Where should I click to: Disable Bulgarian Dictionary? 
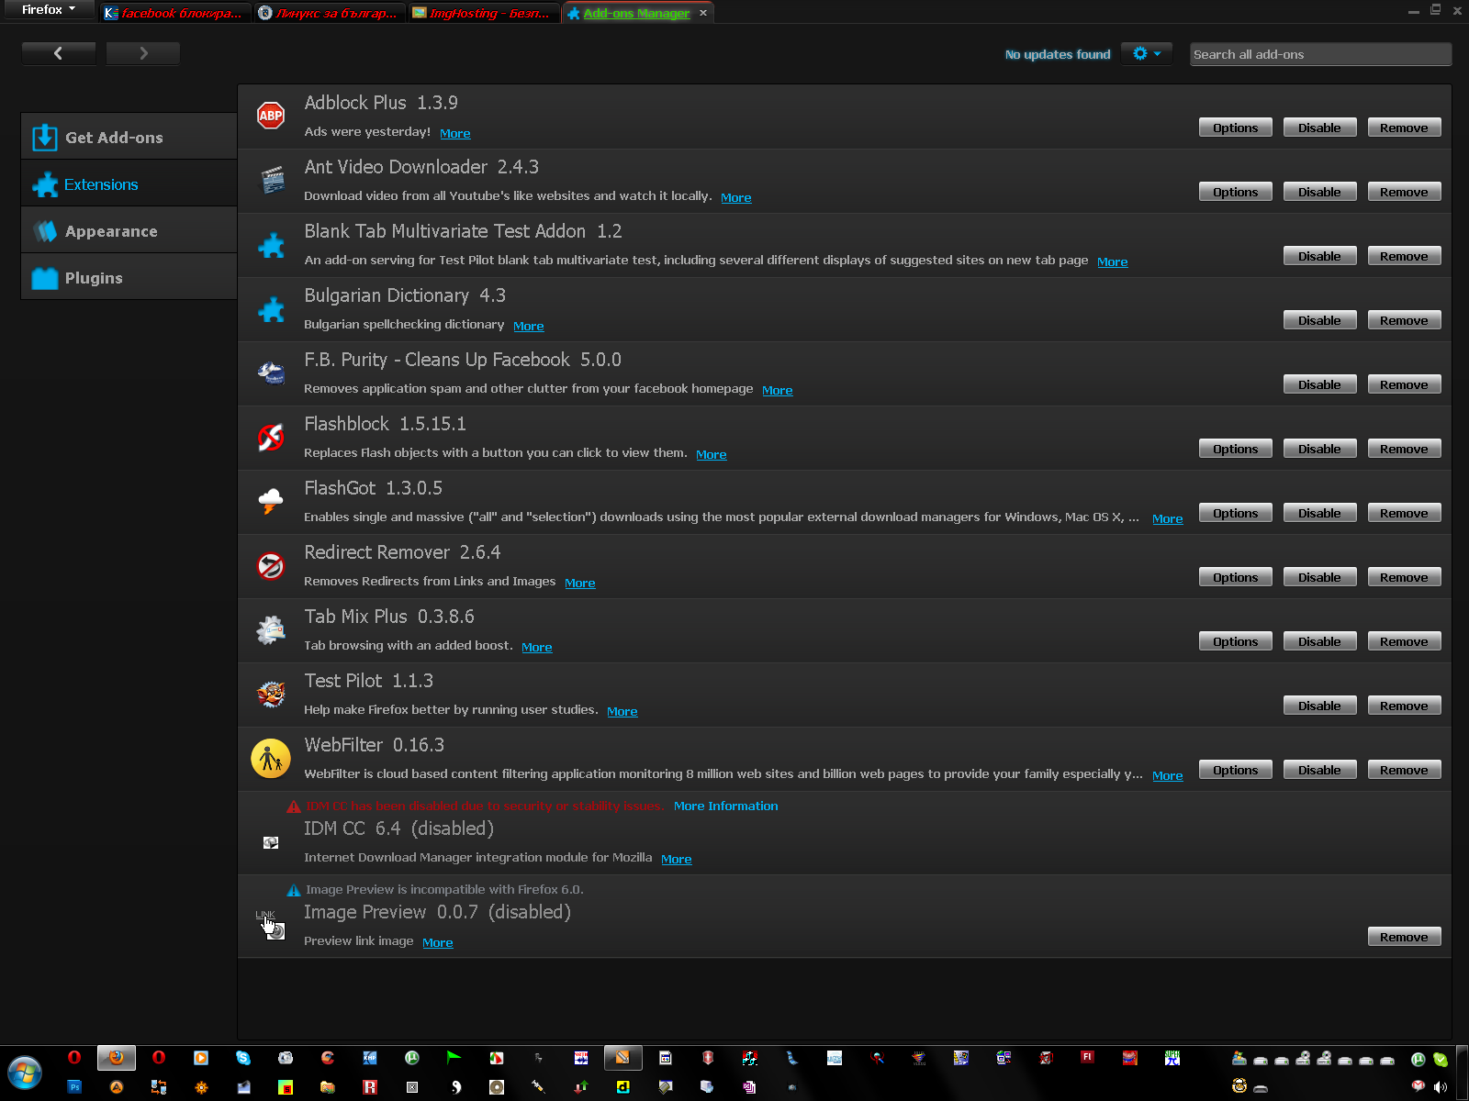coord(1319,320)
